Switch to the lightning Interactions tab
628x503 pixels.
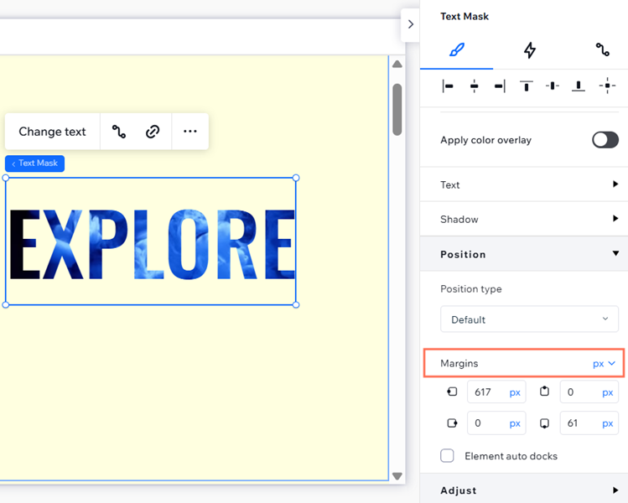(x=529, y=50)
